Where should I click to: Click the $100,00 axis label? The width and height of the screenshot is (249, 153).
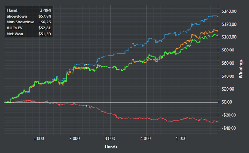pyautogui.click(x=229, y=37)
